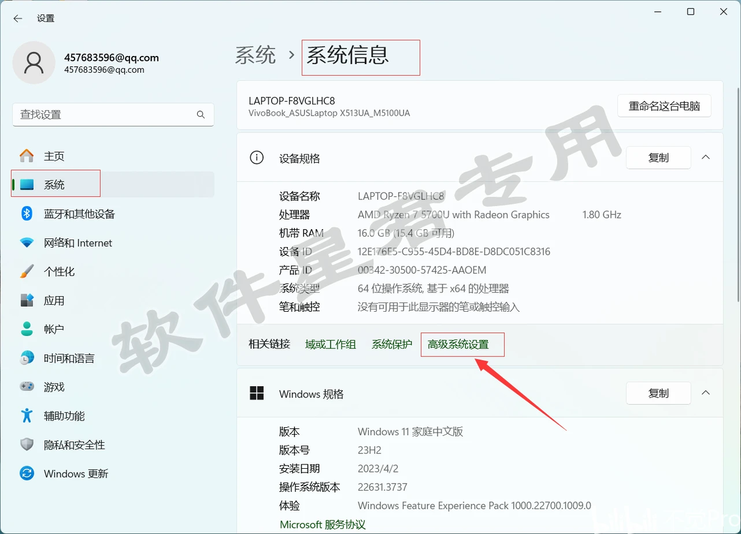Open 辅助功能 settings page
The width and height of the screenshot is (741, 534).
coord(113,415)
